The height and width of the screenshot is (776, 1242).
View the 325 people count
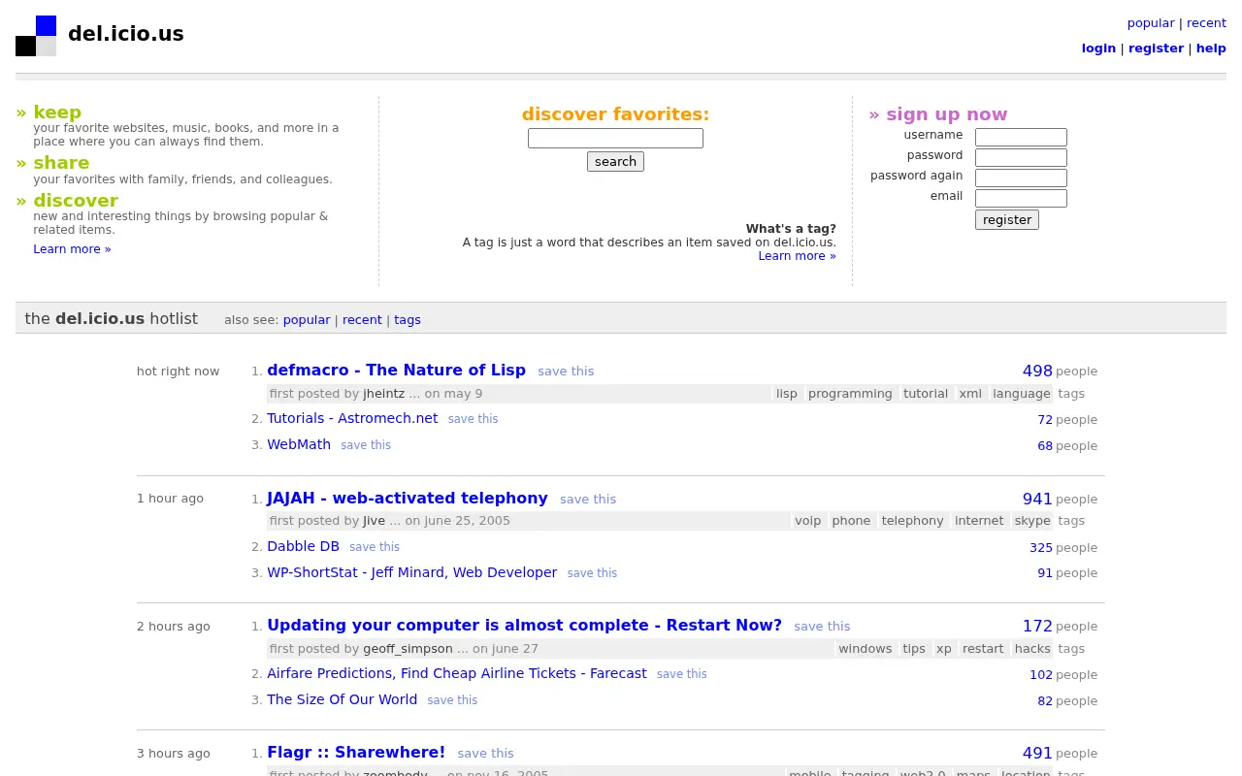[x=1041, y=548]
